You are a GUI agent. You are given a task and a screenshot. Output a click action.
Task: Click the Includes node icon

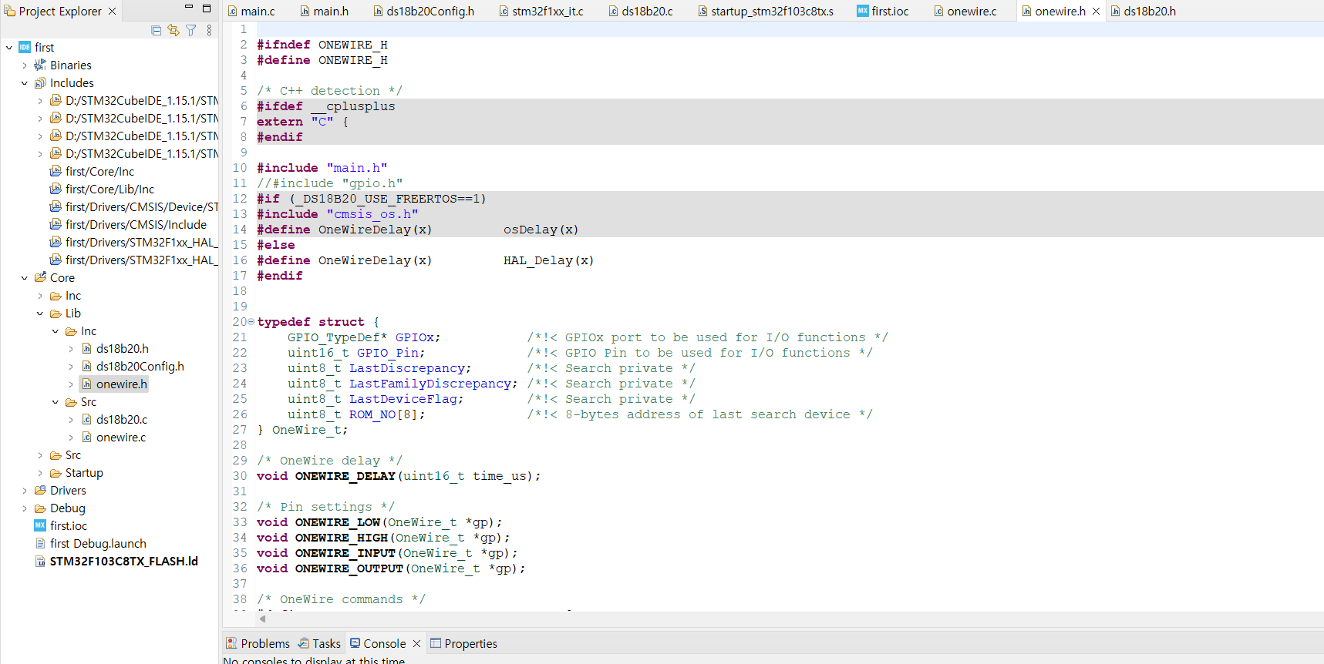point(40,83)
